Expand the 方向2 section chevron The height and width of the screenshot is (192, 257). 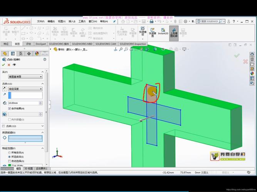click(x=42, y=126)
